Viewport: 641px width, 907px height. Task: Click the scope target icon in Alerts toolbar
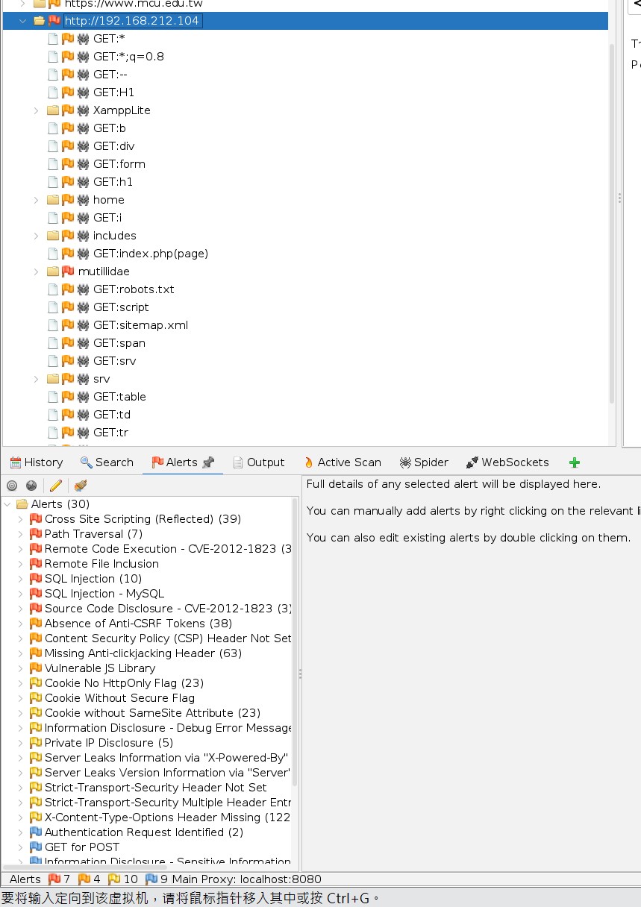12,486
